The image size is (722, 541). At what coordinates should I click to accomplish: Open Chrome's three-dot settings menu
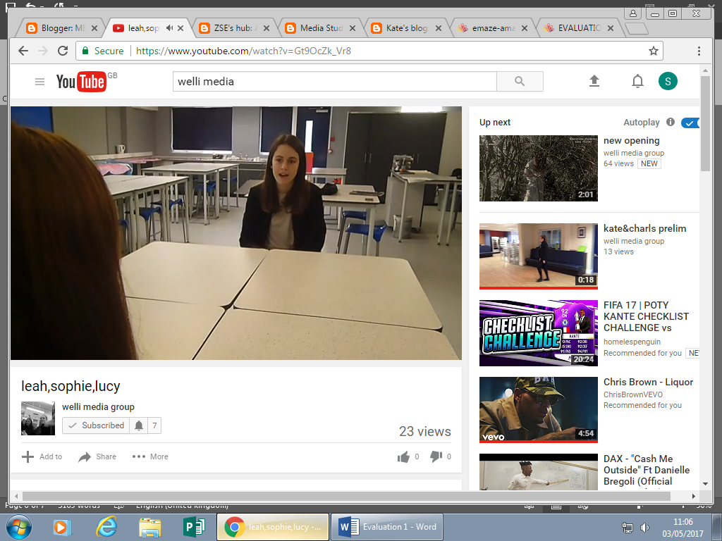[699, 51]
